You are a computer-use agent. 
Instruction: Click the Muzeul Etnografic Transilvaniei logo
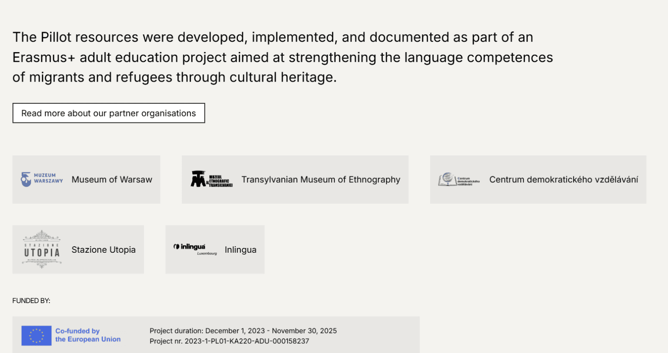(x=211, y=179)
